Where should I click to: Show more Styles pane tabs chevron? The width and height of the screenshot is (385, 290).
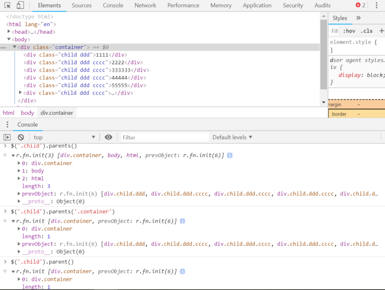click(359, 18)
